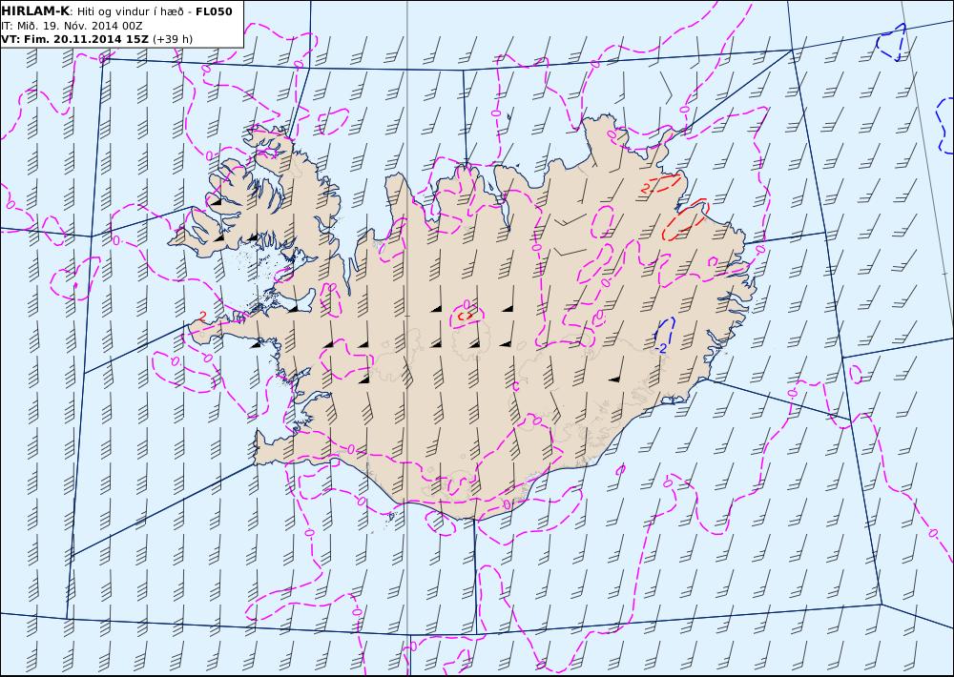Click the HIRLAM-K model name in title box
The height and width of the screenshot is (677, 954).
pyautogui.click(x=35, y=11)
